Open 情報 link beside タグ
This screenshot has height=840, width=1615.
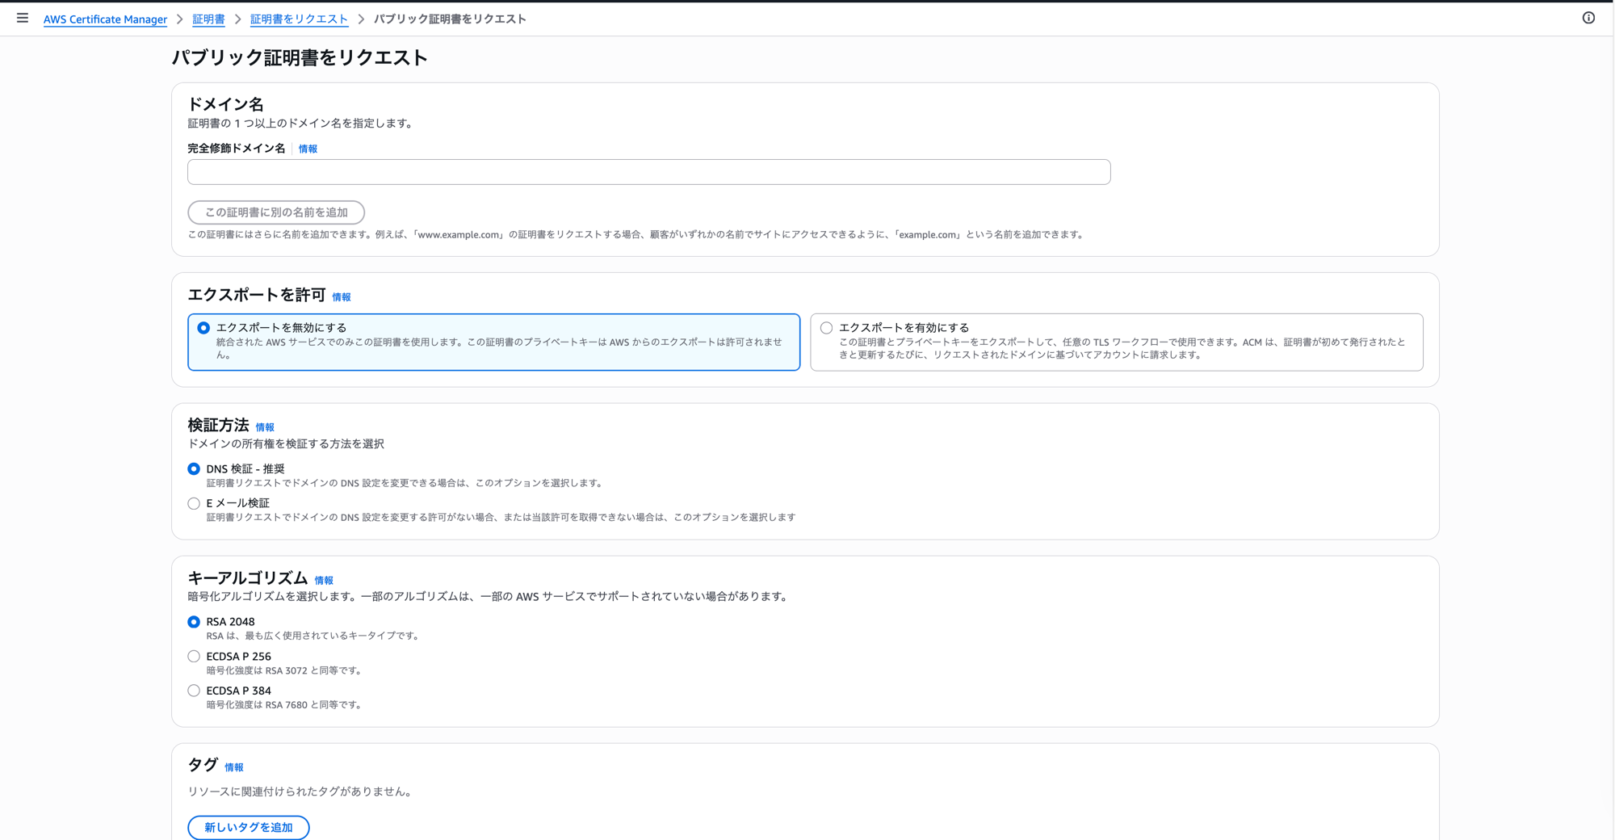click(234, 767)
